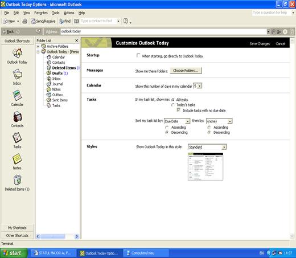The image size is (296, 258).
Task: Choose Descending under 'then by' sort
Action: 209,133
